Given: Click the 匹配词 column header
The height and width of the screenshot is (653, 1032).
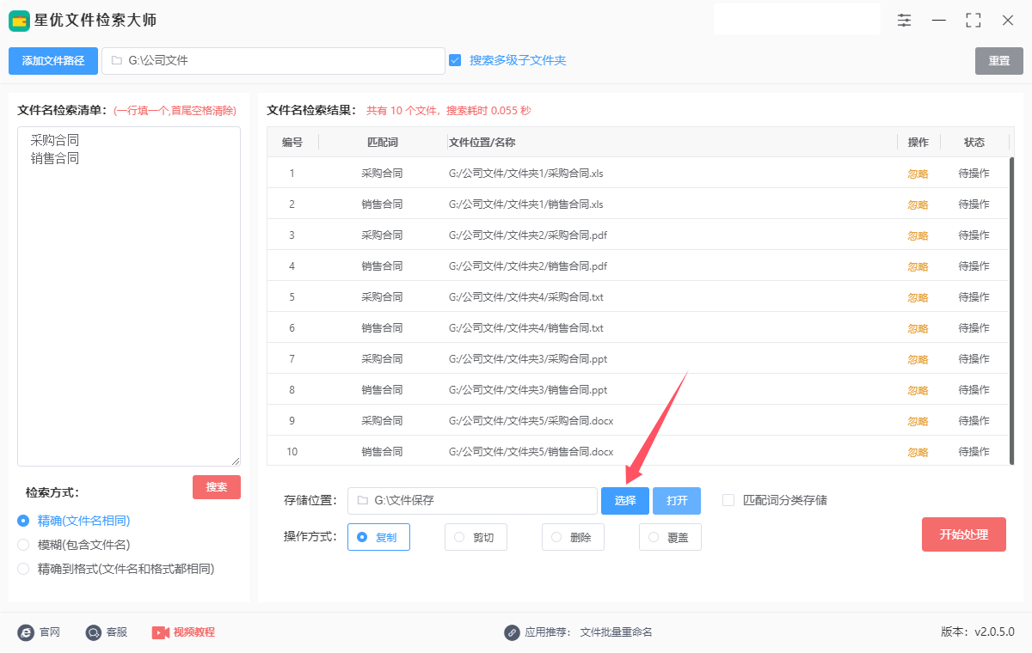Looking at the screenshot, I should point(383,143).
